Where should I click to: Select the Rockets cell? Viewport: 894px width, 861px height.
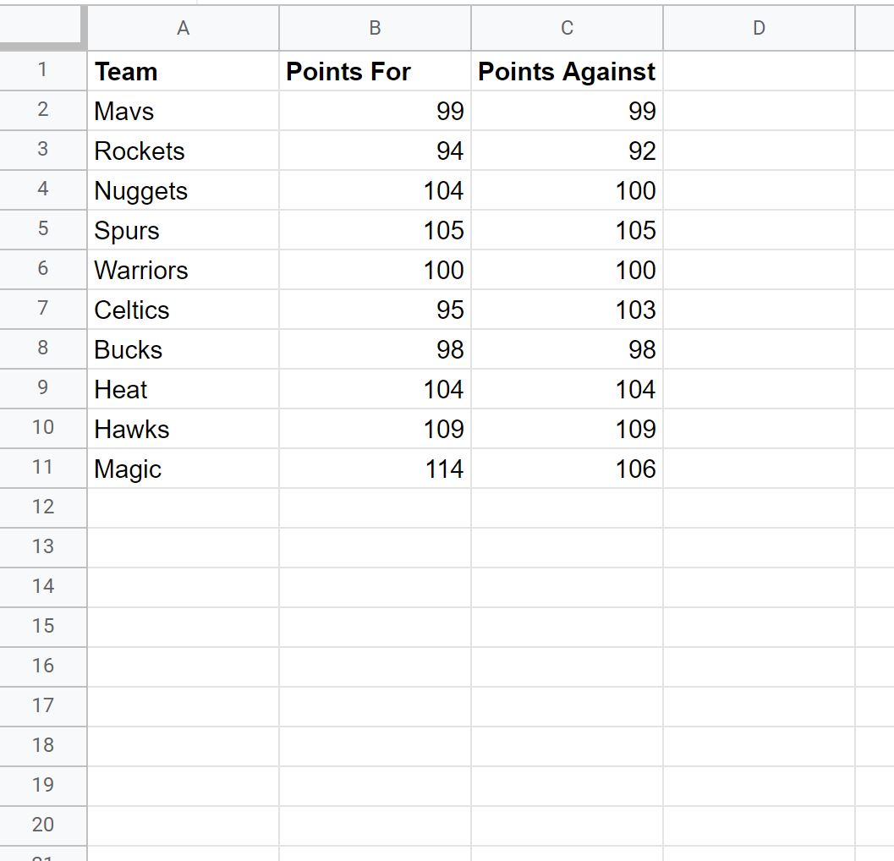tap(183, 151)
